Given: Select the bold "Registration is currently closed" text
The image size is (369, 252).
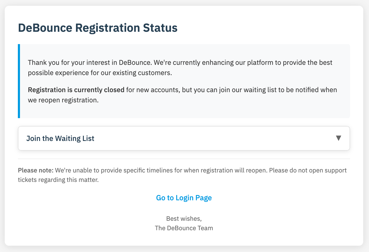Looking at the screenshot, I should coord(76,90).
